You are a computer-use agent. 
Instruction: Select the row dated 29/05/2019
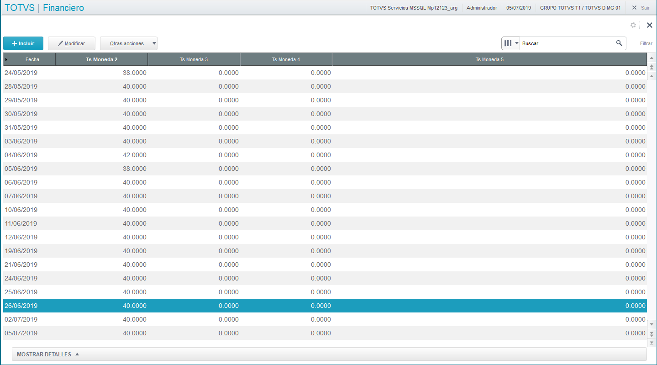point(325,100)
